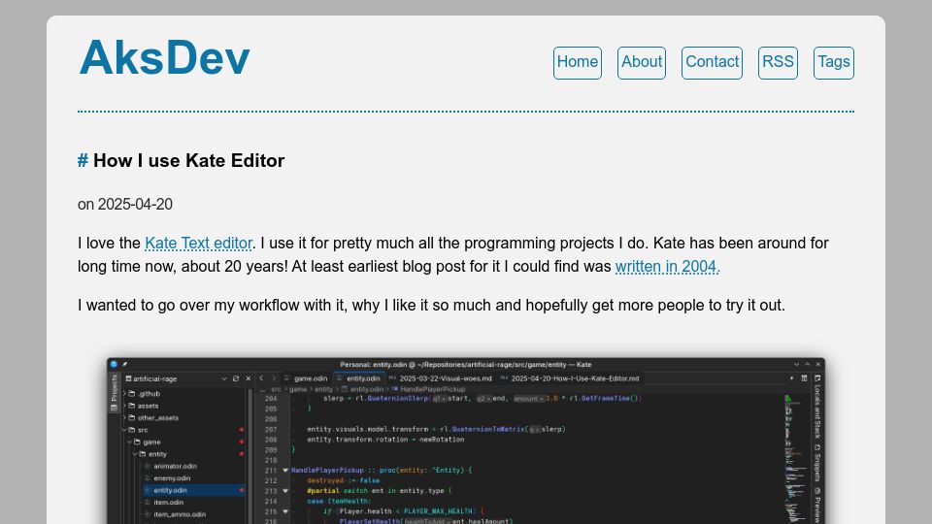Image resolution: width=932 pixels, height=524 pixels.
Task: Select the 2025-04-20-How-I-Use-Kate-Editor.md tab in the screenshot
Action: click(x=570, y=378)
